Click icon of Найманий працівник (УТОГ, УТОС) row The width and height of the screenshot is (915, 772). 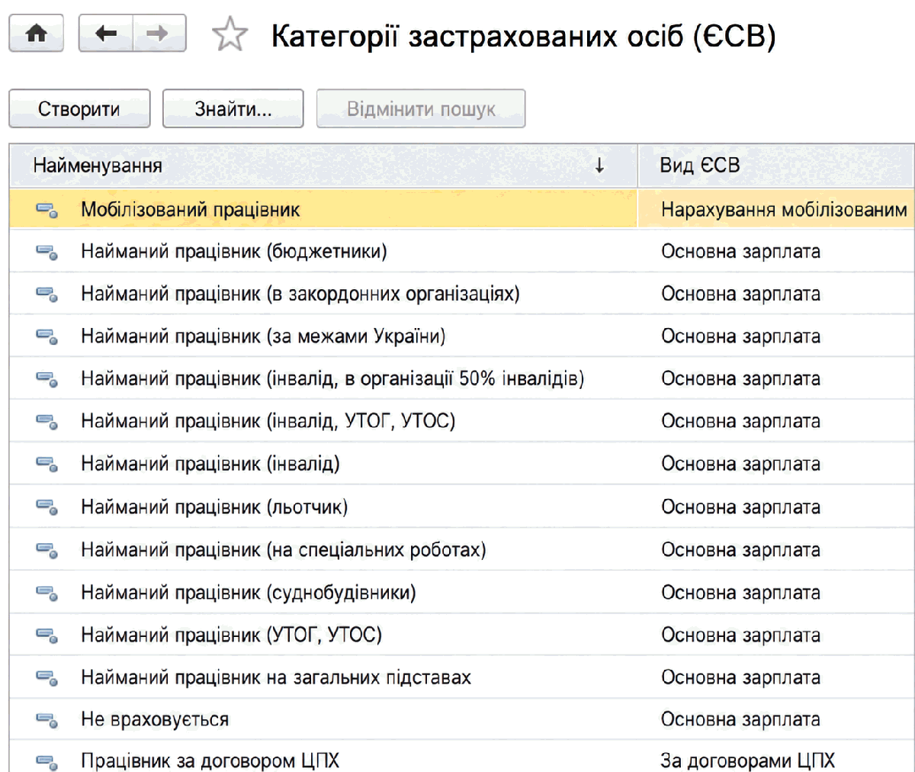[x=47, y=635]
